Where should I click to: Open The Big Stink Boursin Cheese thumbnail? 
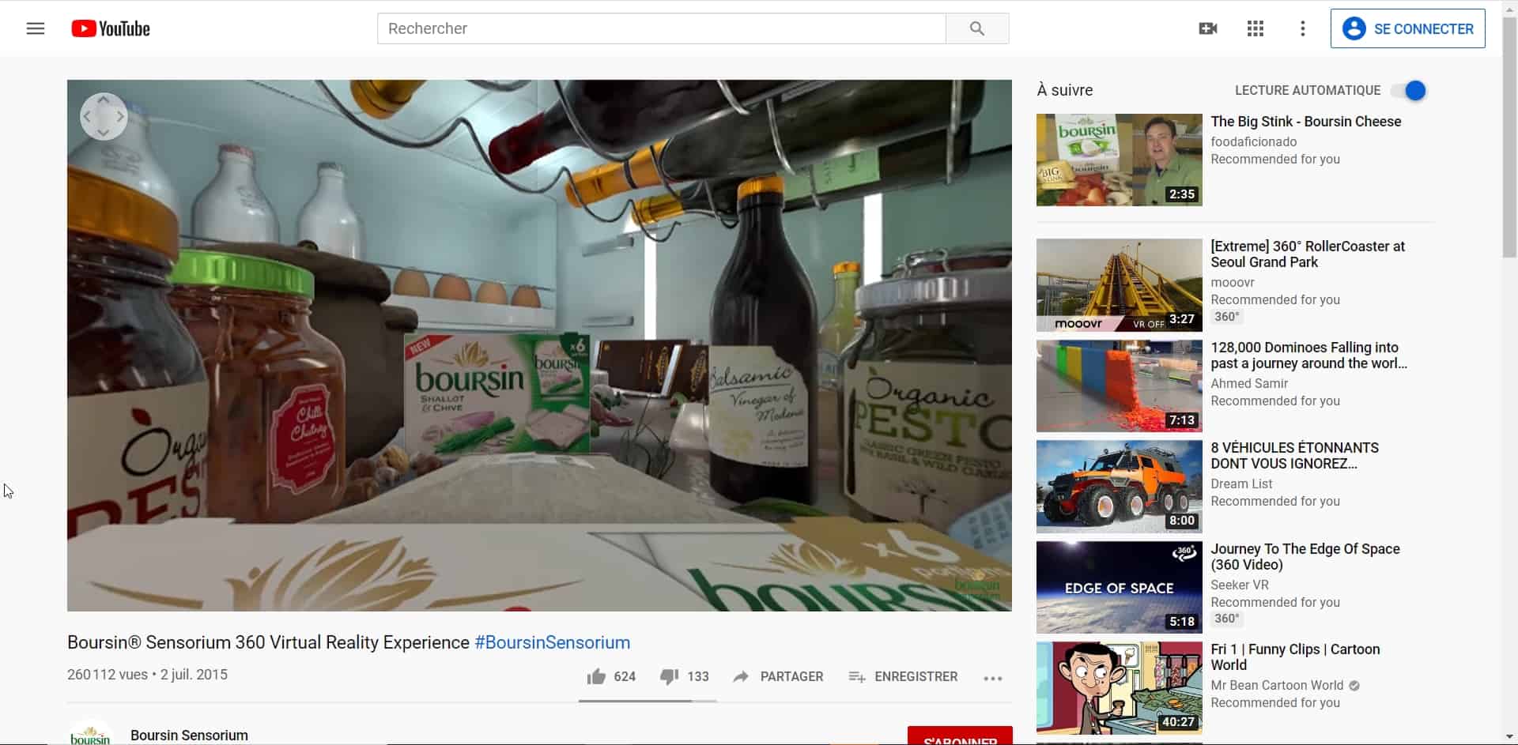click(1119, 160)
